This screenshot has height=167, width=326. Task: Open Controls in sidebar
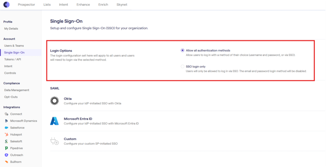(x=10, y=73)
